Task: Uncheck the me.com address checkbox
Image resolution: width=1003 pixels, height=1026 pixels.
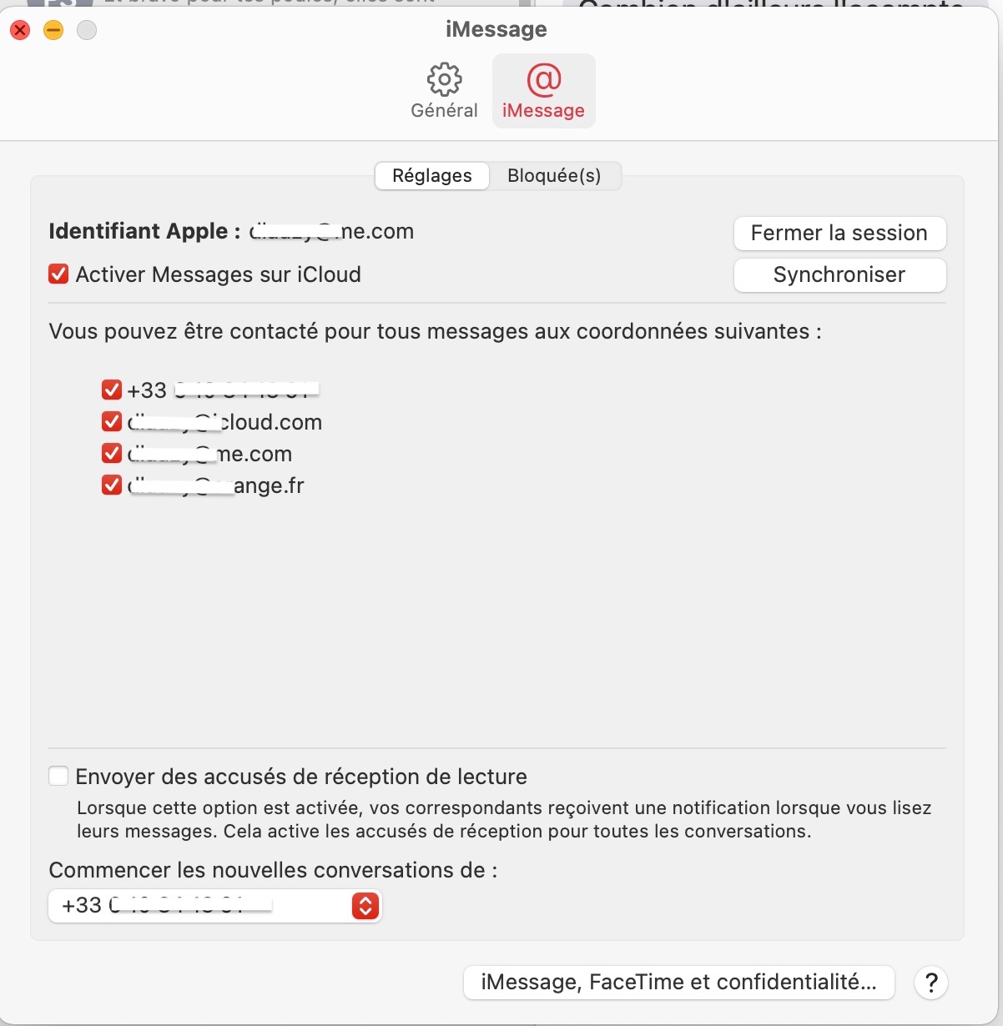Action: [x=112, y=453]
